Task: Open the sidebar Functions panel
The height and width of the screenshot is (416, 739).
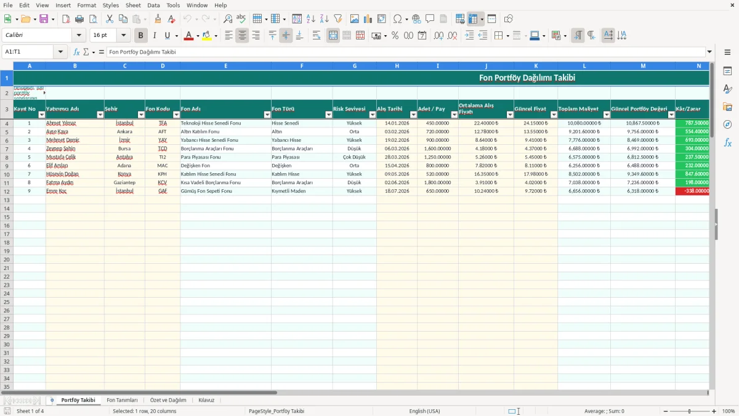Action: tap(727, 142)
